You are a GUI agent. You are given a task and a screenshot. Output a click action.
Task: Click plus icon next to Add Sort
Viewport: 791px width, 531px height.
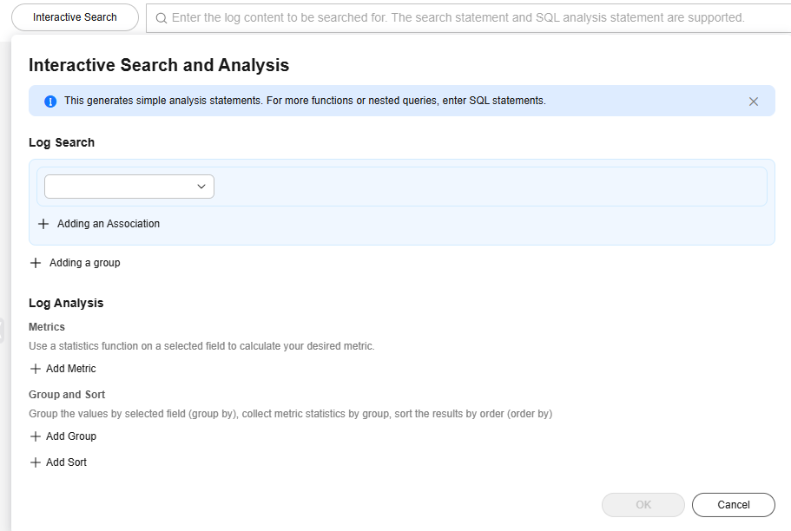click(x=36, y=462)
